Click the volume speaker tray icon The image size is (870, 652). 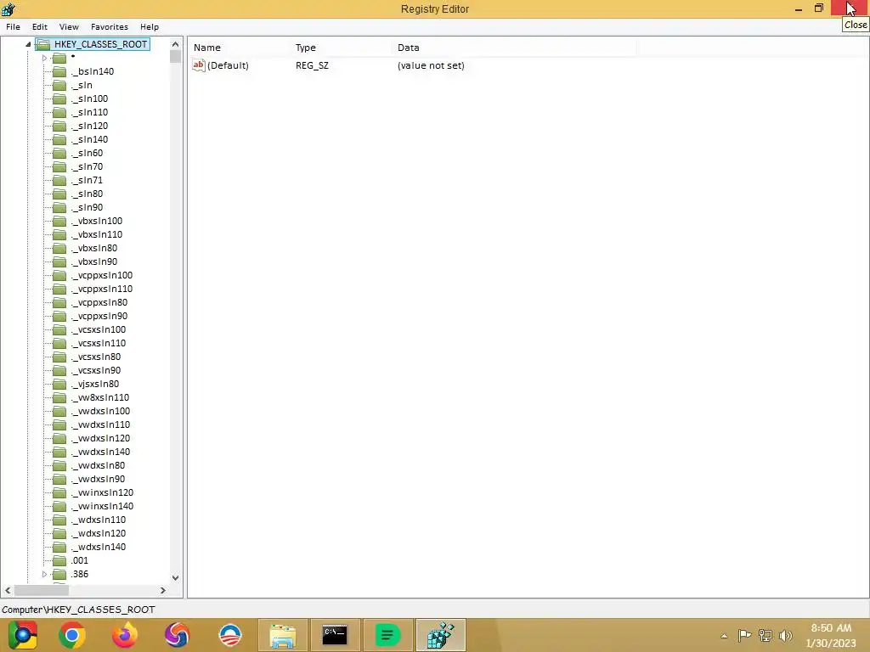pyautogui.click(x=785, y=635)
